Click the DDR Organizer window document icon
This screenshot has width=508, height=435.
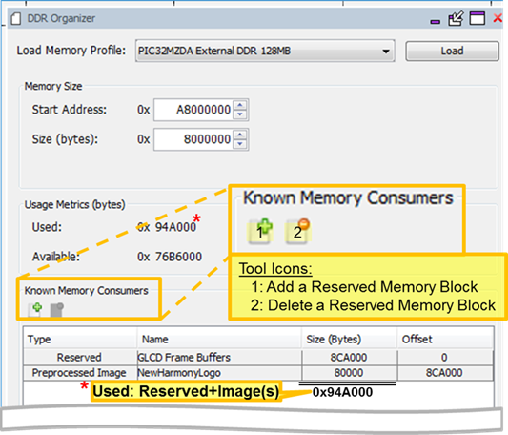tap(16, 18)
